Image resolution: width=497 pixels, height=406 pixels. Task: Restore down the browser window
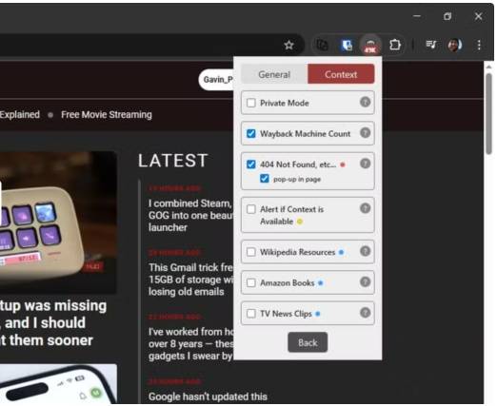pyautogui.click(x=447, y=16)
